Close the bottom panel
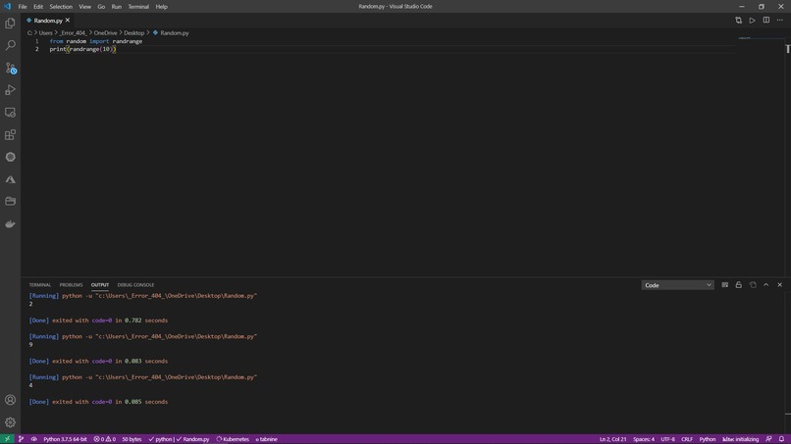The image size is (791, 444). pos(780,285)
